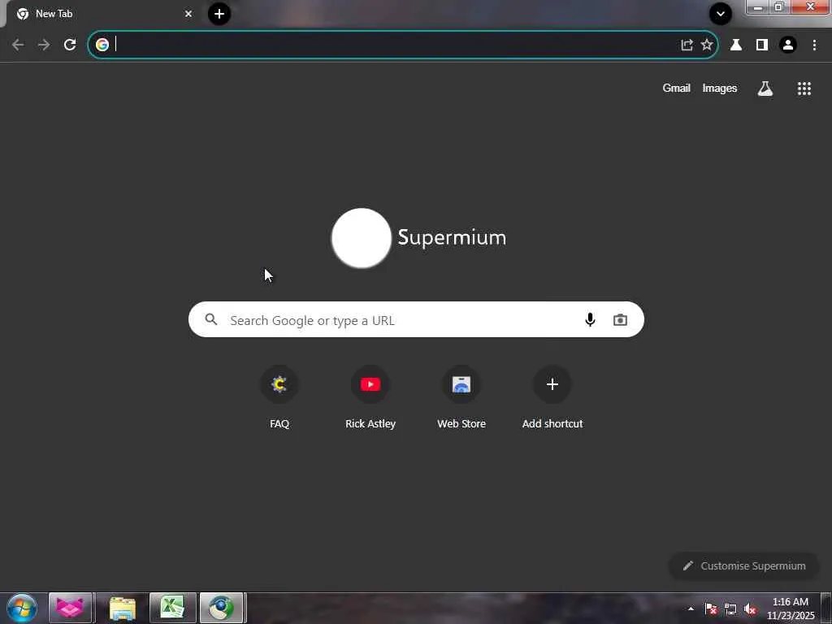Click the muted volume tray icon

750,609
